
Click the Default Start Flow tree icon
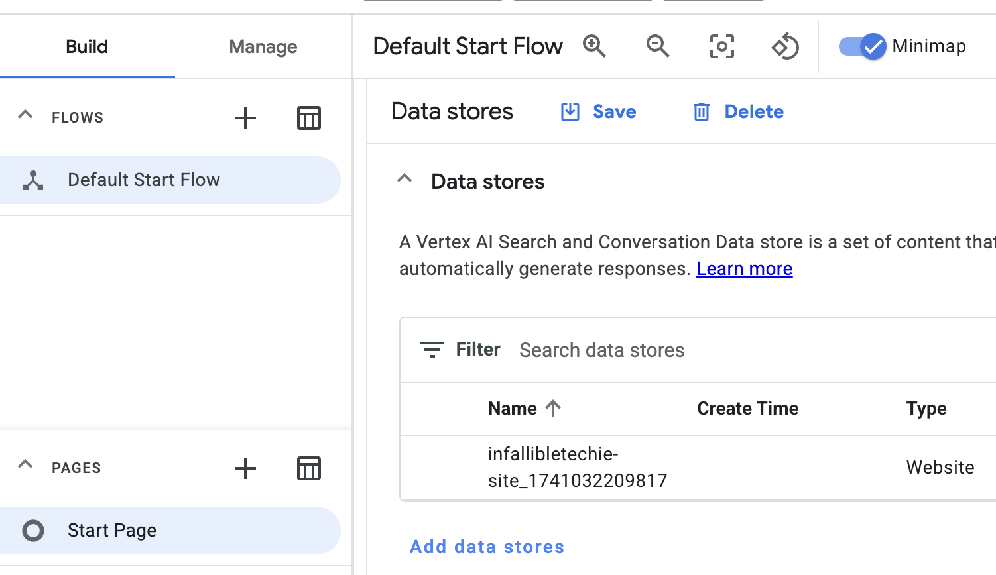coord(33,180)
